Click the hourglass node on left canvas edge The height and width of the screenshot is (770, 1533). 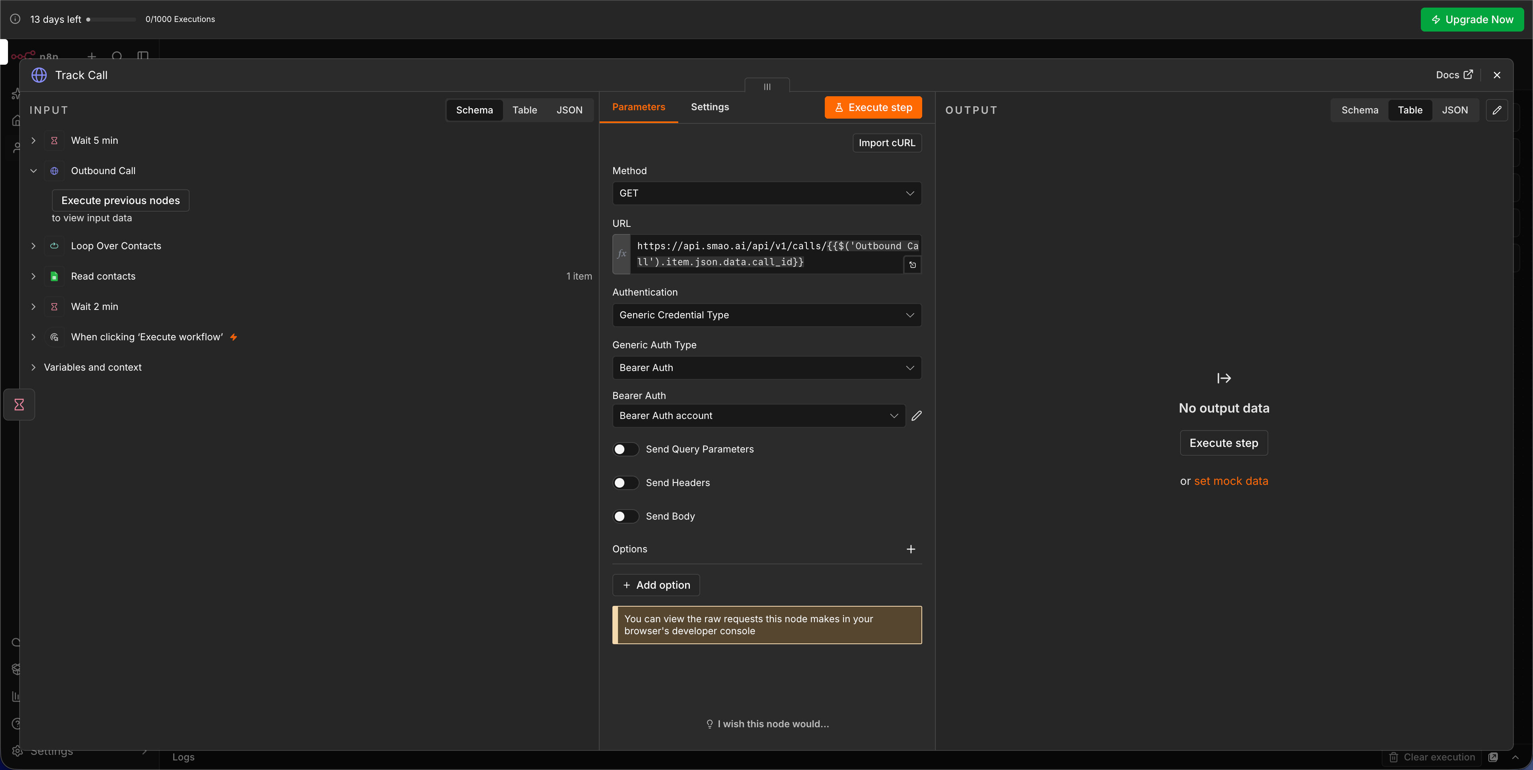click(x=19, y=404)
